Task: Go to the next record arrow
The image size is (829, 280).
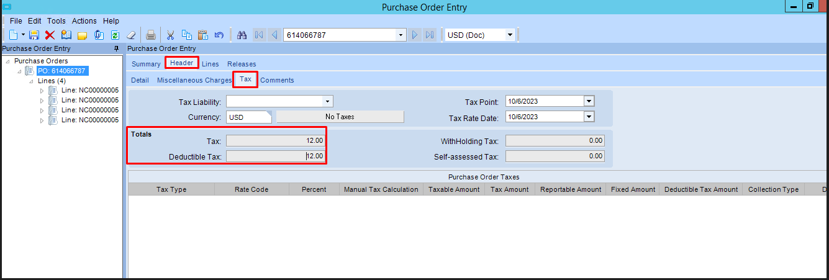Action: click(x=415, y=35)
